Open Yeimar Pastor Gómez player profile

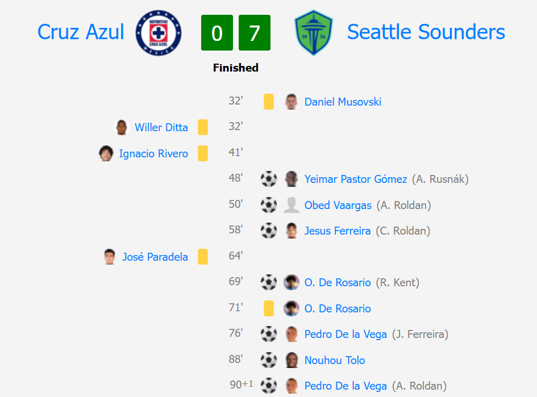point(356,179)
